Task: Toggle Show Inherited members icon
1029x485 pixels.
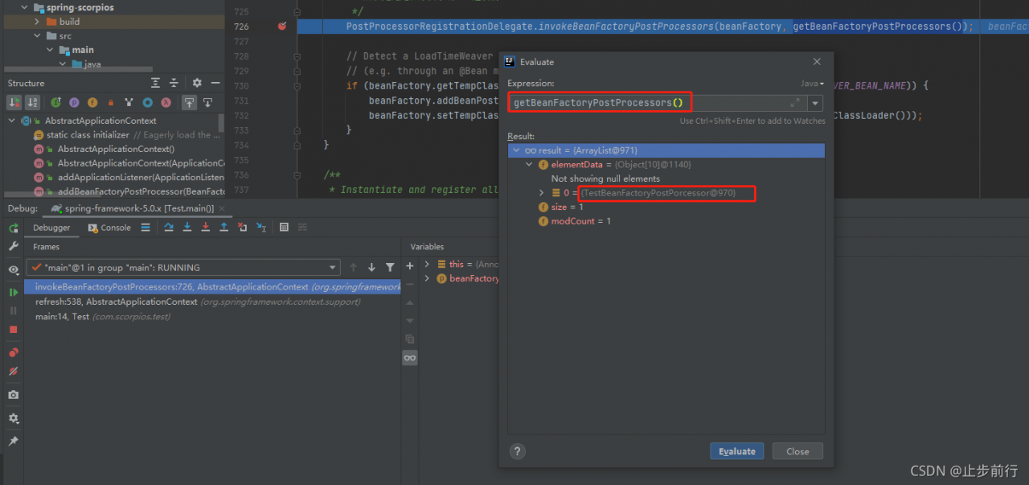Action: click(x=55, y=102)
